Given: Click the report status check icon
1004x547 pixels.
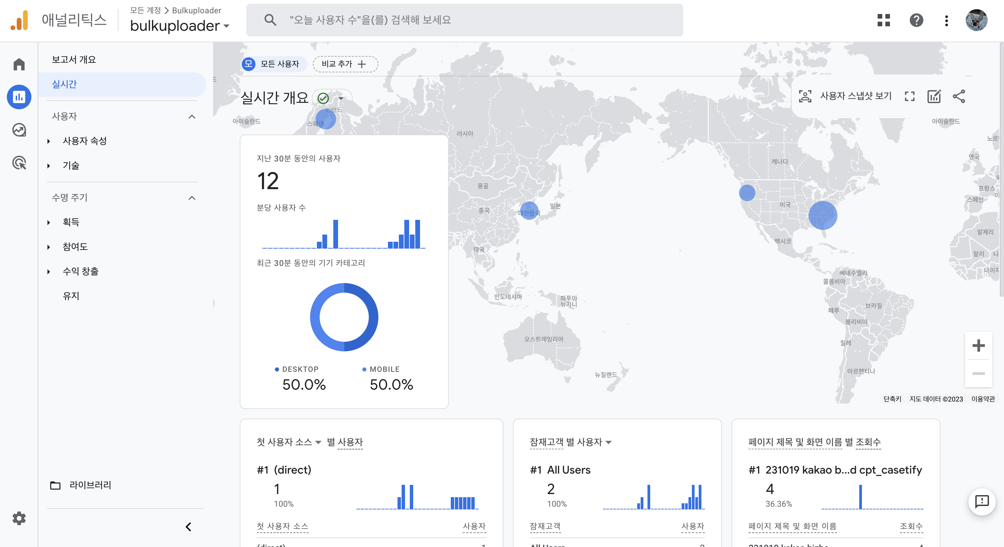Looking at the screenshot, I should pyautogui.click(x=323, y=98).
